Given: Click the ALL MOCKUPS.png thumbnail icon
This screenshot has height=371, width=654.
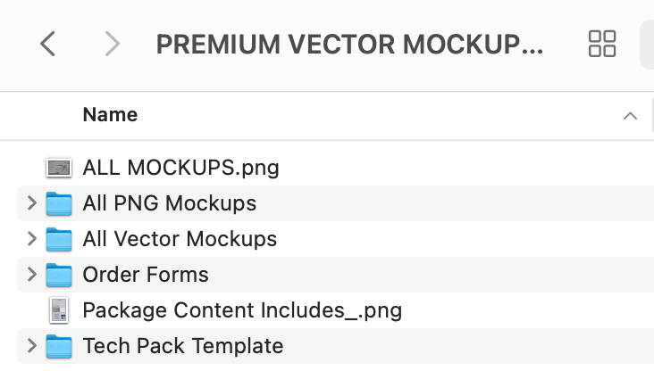Looking at the screenshot, I should click(x=59, y=167).
